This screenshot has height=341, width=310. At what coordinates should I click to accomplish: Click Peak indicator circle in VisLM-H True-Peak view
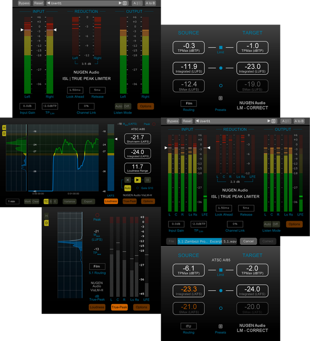(x=97, y=215)
